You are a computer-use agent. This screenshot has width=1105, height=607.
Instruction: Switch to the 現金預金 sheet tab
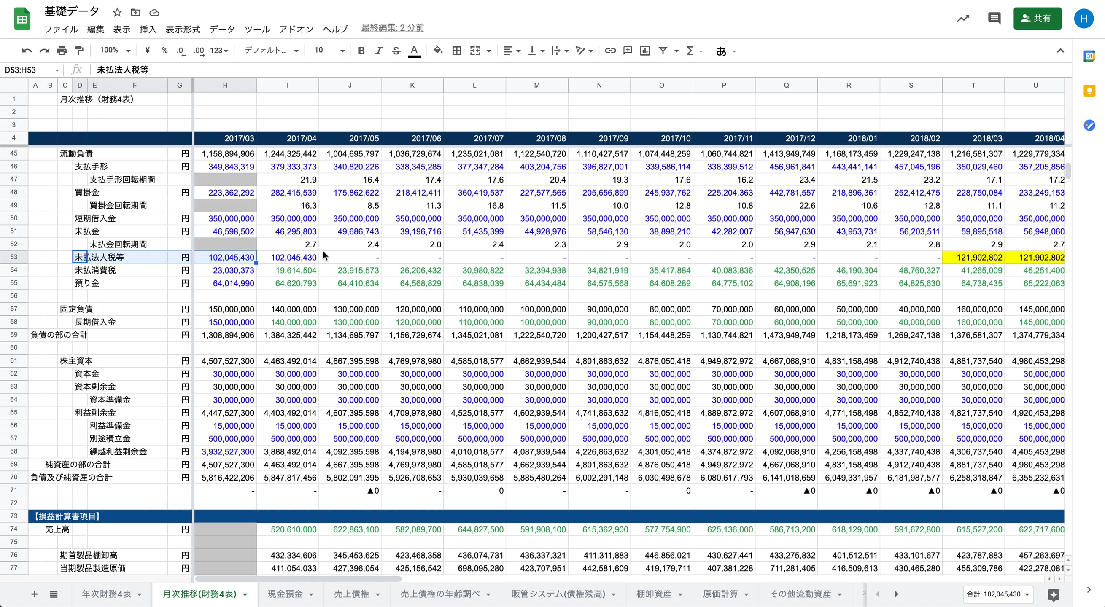[x=285, y=594]
